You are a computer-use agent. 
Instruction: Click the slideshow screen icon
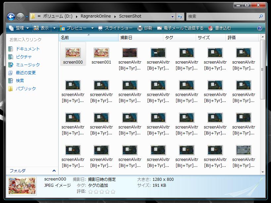(100, 28)
